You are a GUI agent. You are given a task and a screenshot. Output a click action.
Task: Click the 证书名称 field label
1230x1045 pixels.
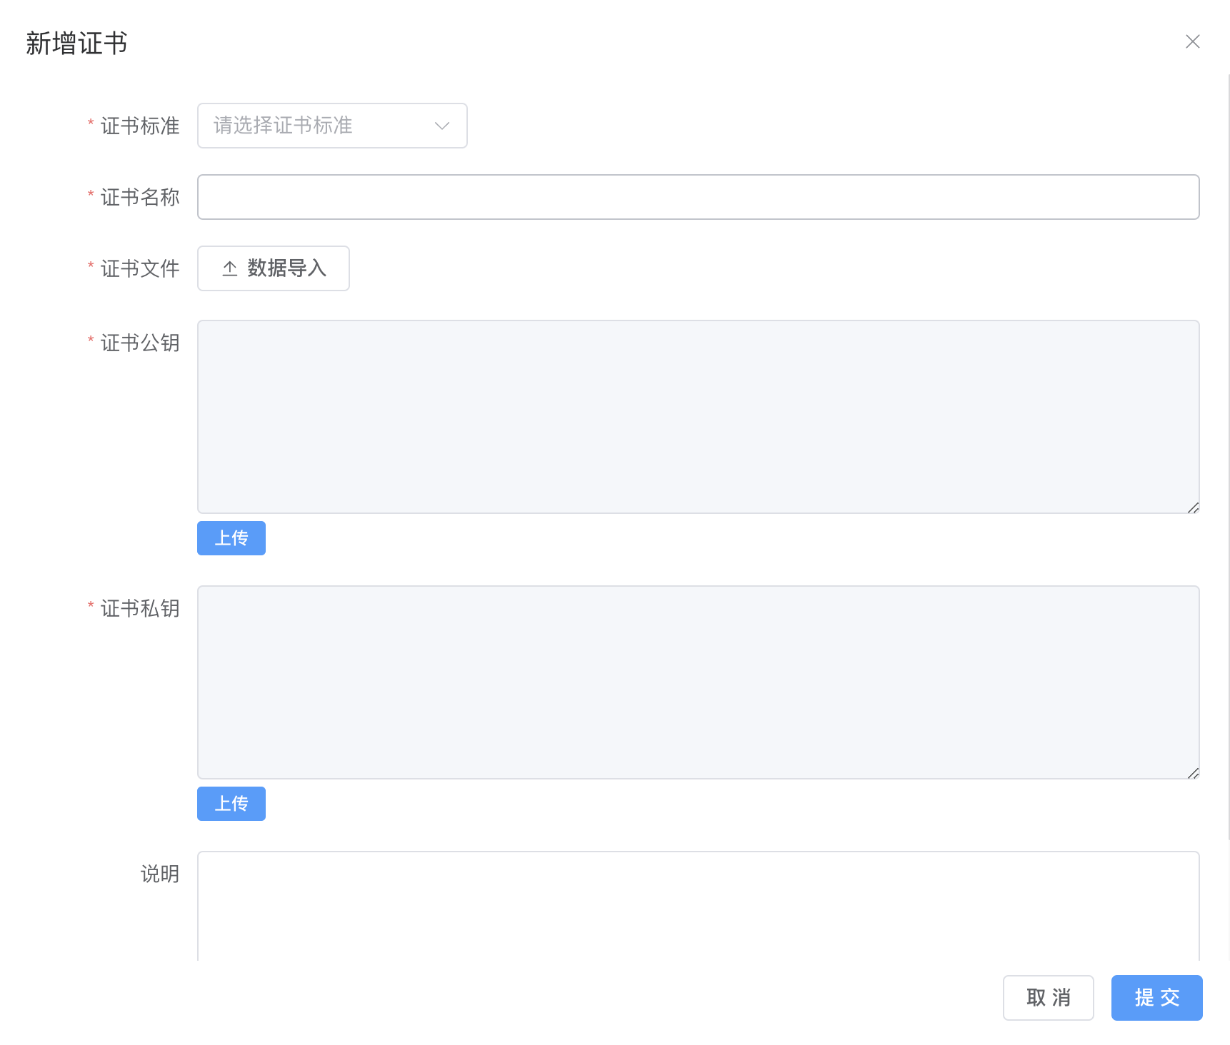[140, 198]
